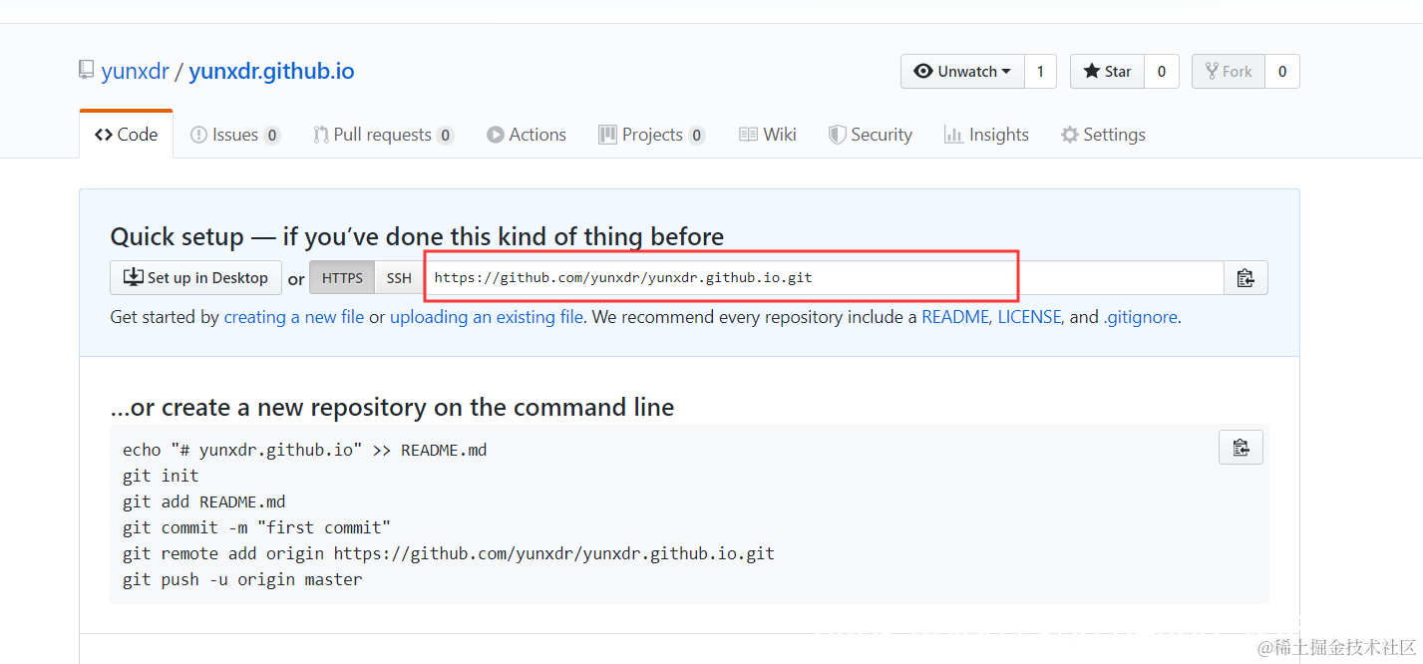Screen dimensions: 1423x664
Task: Open the yunxdr user profile link
Action: 135,72
